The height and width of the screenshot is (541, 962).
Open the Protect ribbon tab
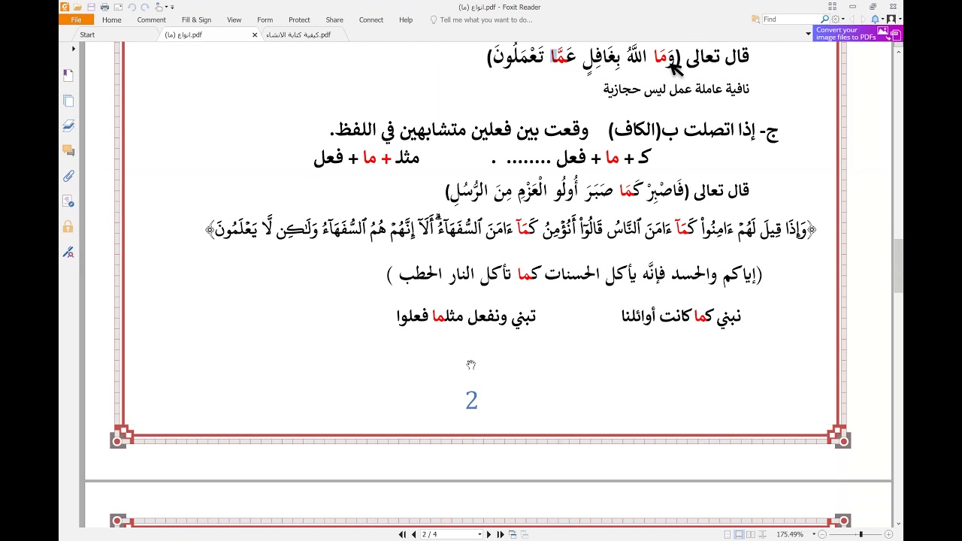pyautogui.click(x=299, y=20)
